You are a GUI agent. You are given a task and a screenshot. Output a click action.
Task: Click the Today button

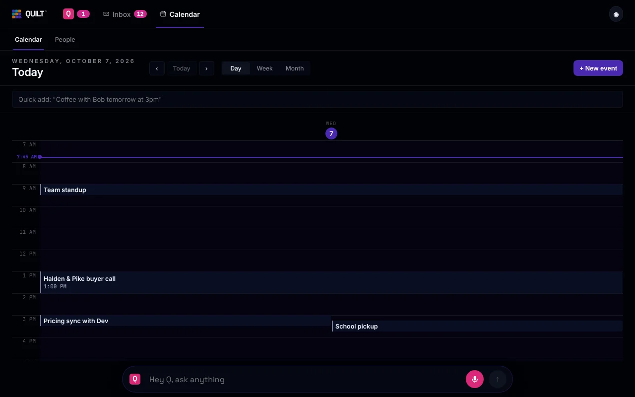182,68
